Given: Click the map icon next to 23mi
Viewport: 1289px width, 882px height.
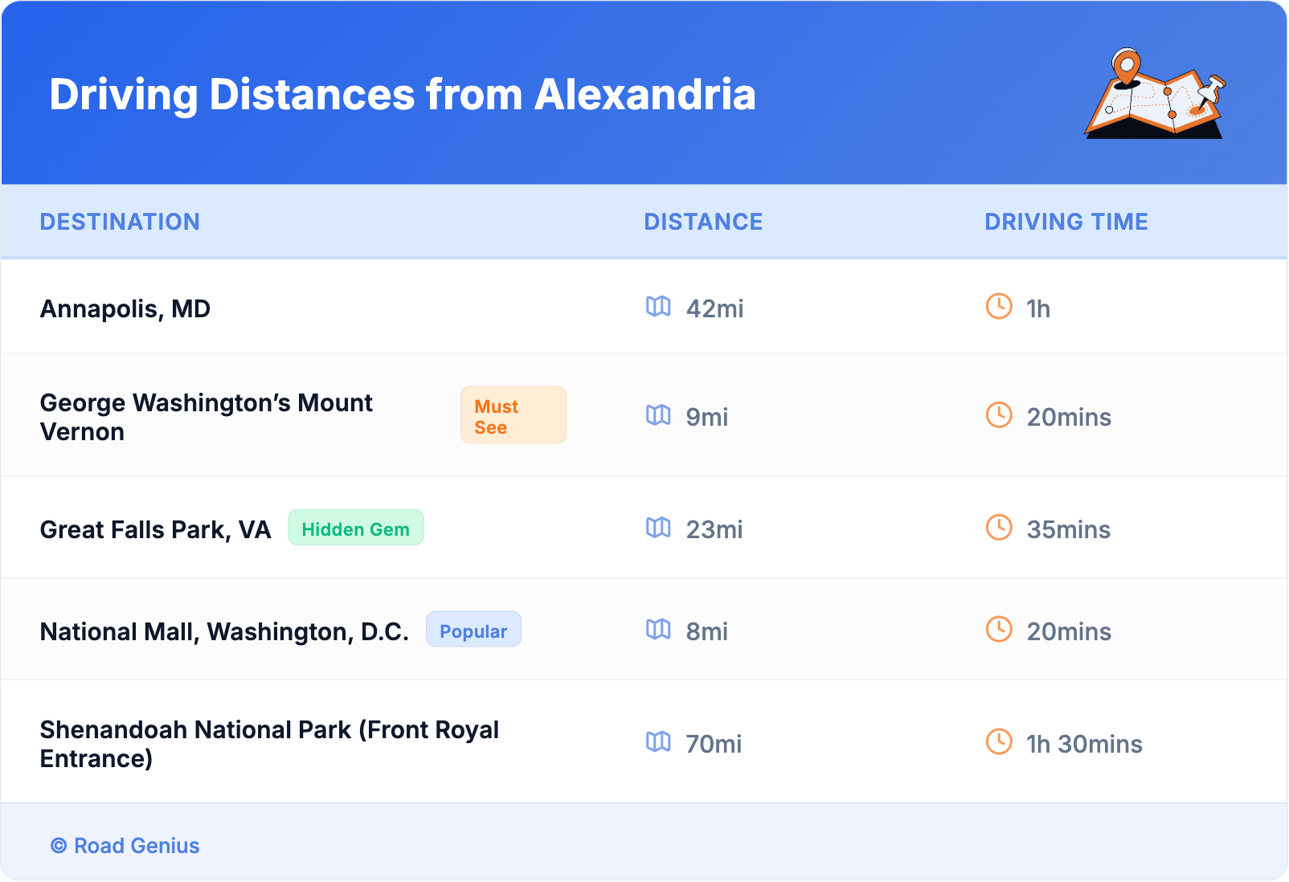Looking at the screenshot, I should tap(658, 528).
